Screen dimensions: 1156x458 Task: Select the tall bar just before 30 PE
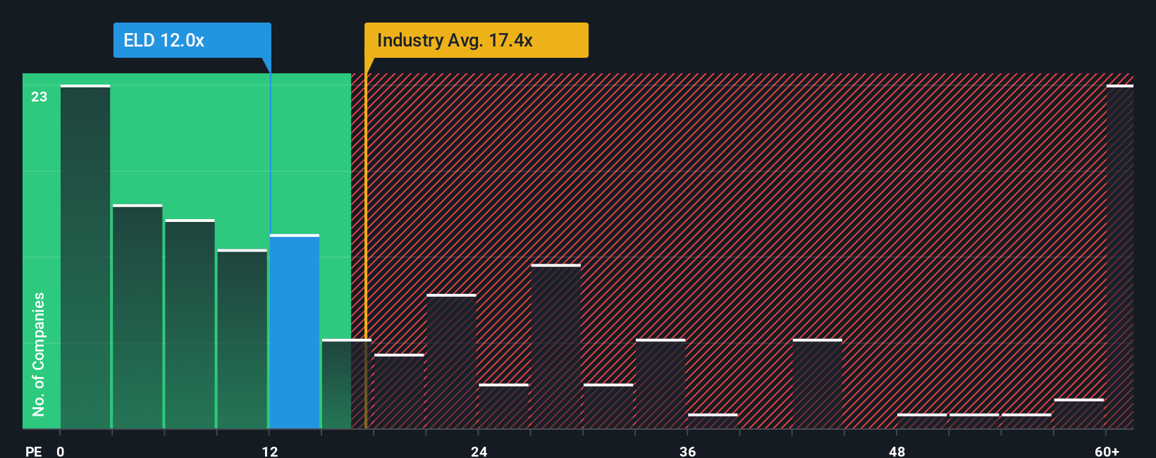tap(556, 346)
